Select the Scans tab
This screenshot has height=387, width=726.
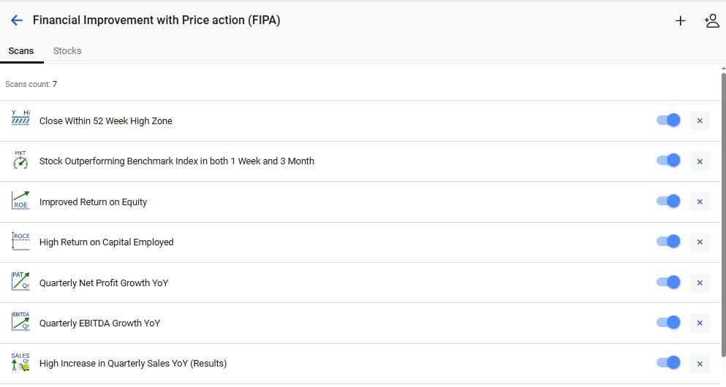[x=20, y=51]
